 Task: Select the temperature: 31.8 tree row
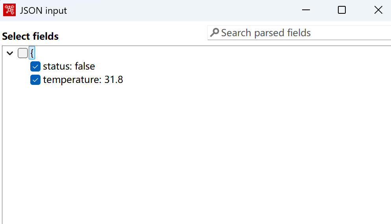coord(83,80)
